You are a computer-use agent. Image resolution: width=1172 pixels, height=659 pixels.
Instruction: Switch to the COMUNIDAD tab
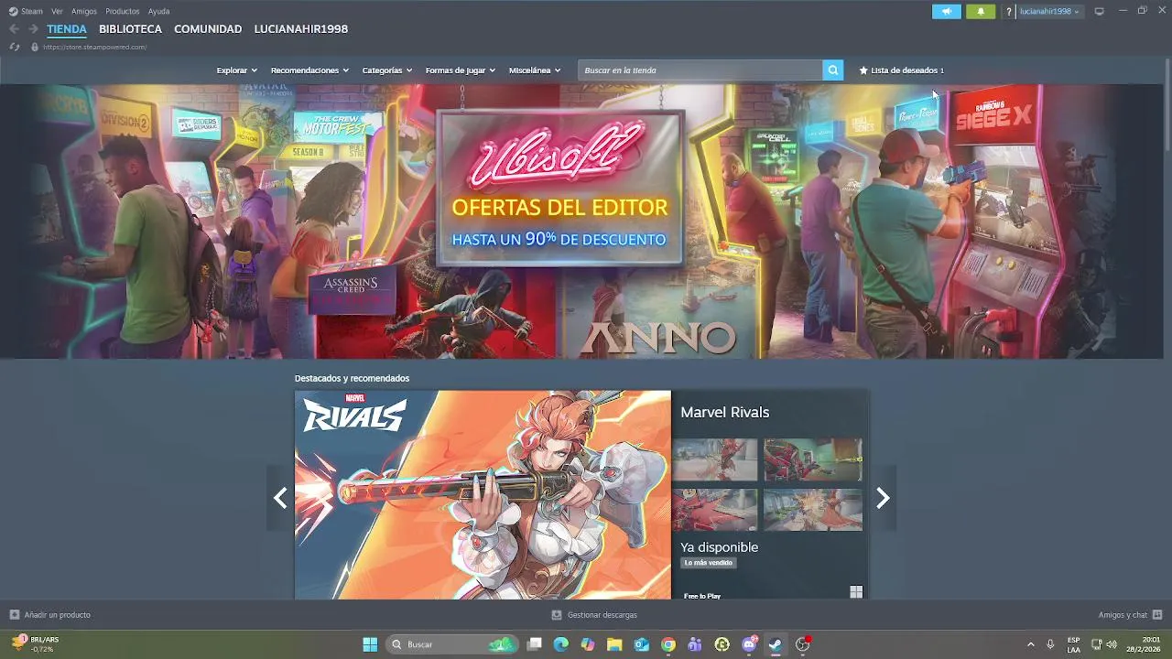208,29
